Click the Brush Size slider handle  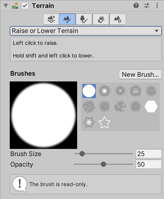pyautogui.click(x=82, y=154)
